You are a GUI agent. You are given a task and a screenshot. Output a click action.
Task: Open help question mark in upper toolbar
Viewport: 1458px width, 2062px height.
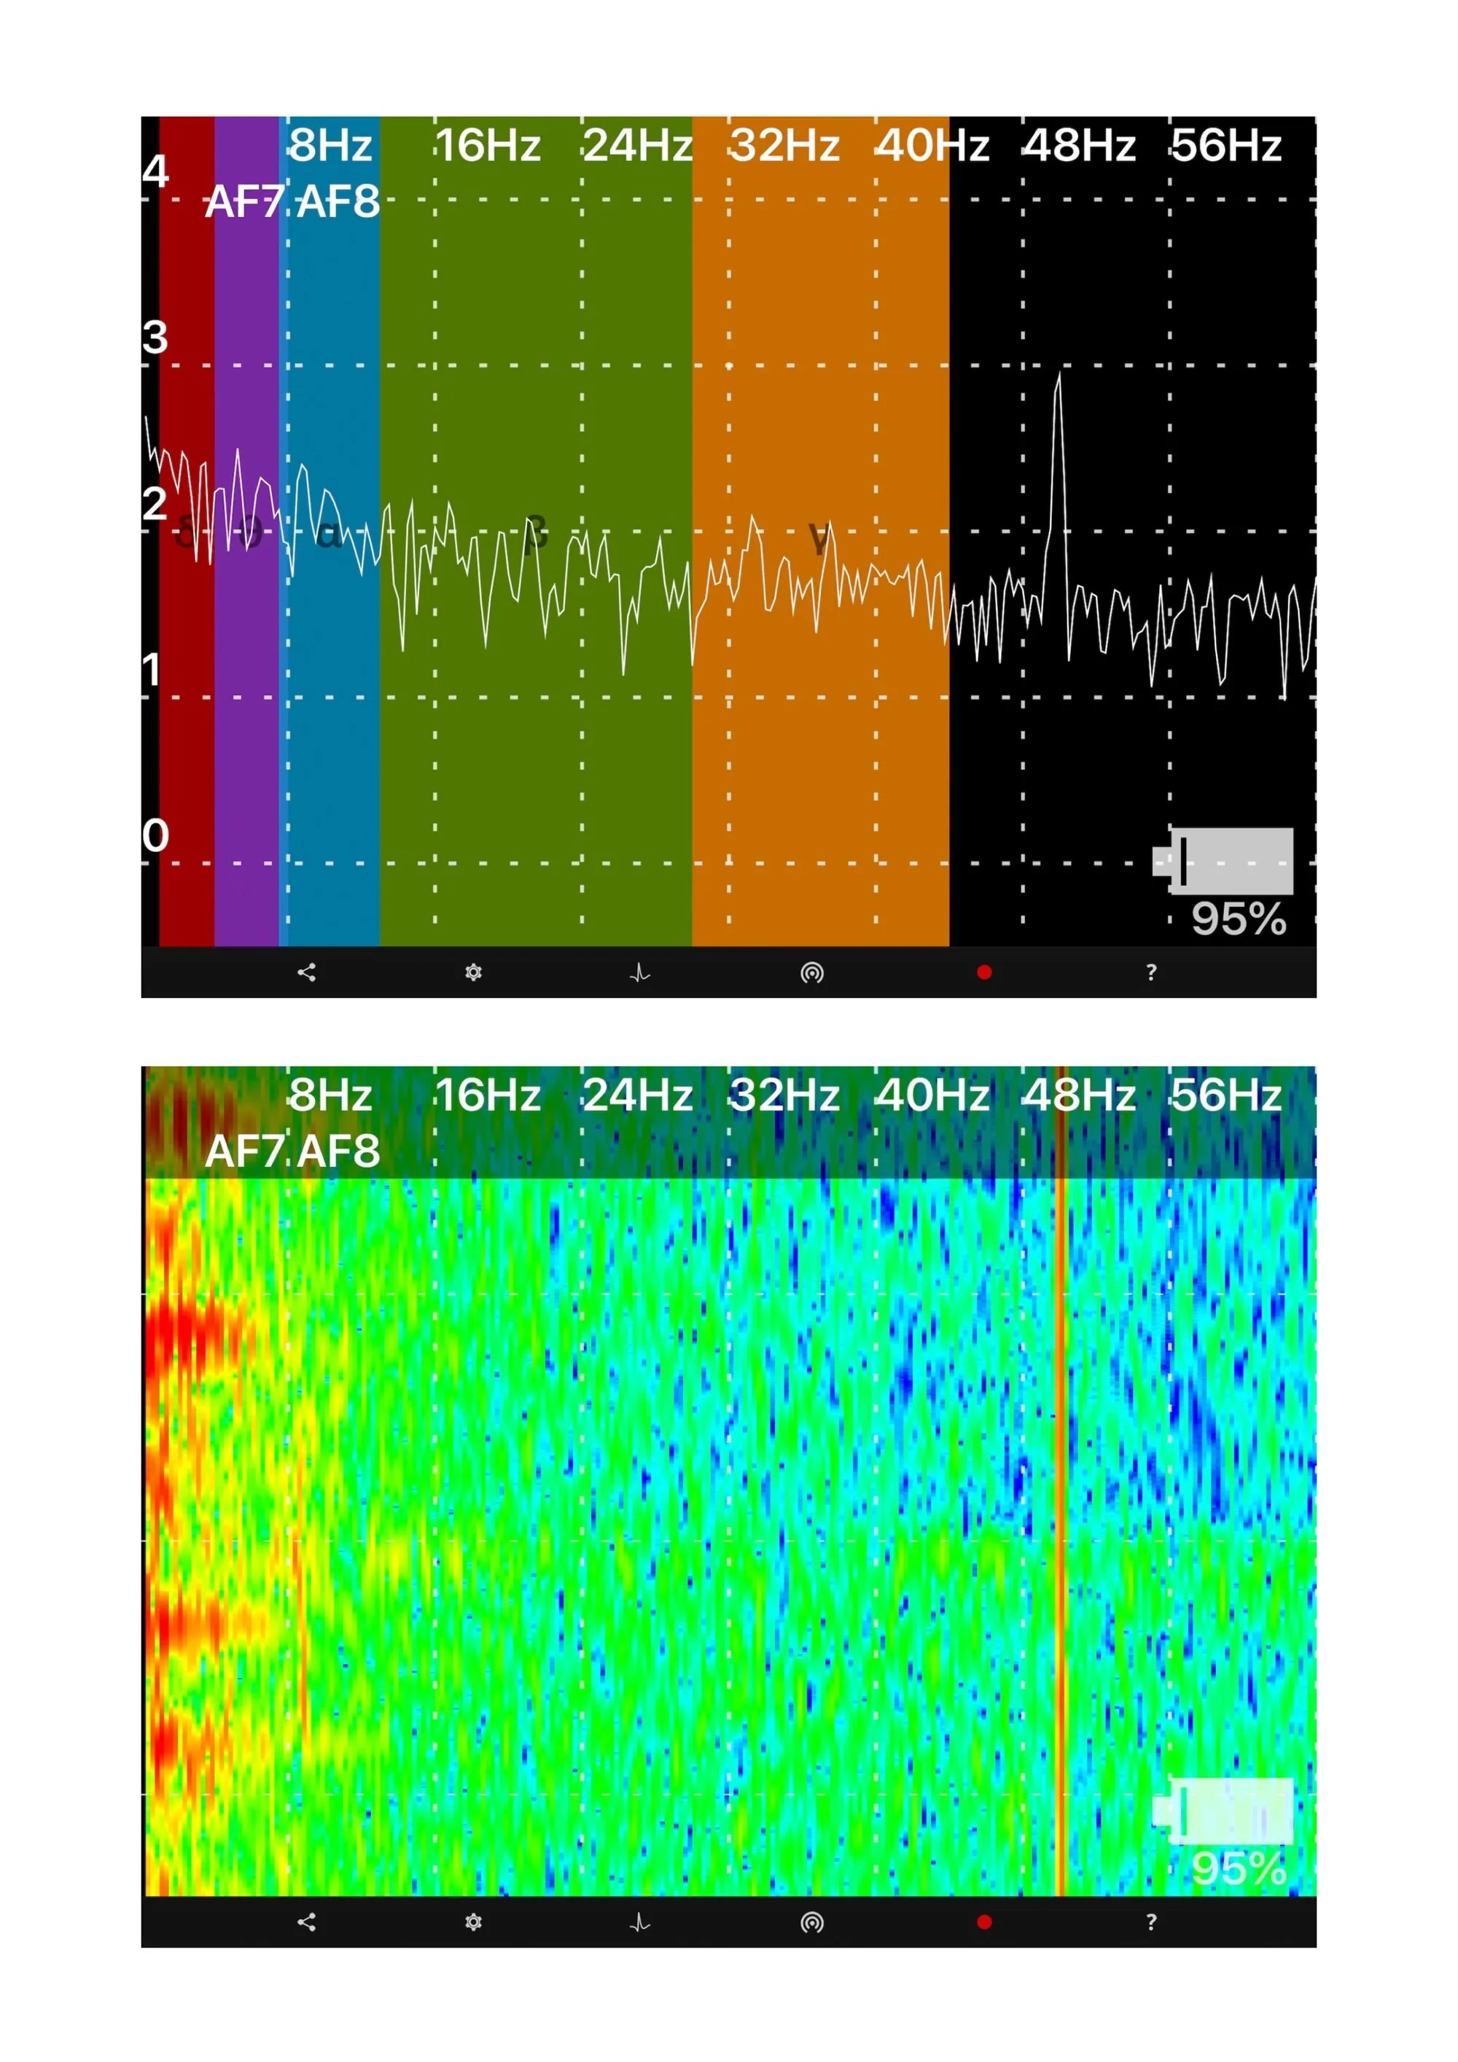(1151, 972)
